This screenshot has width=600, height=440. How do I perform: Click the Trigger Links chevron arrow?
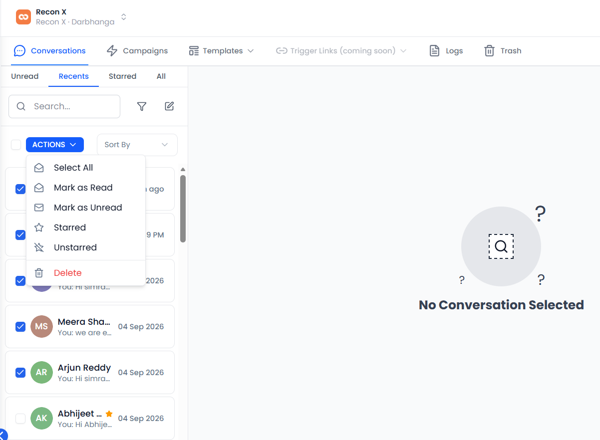tap(403, 51)
